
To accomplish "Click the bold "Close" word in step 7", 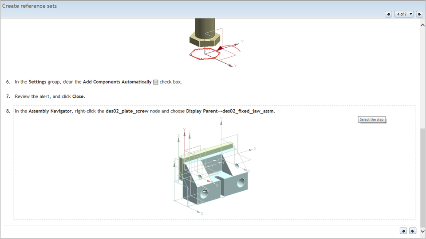I will [x=78, y=96].
